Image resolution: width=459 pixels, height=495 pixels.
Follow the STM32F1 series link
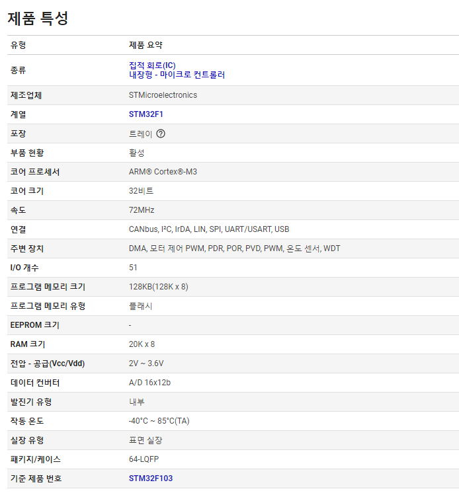146,114
